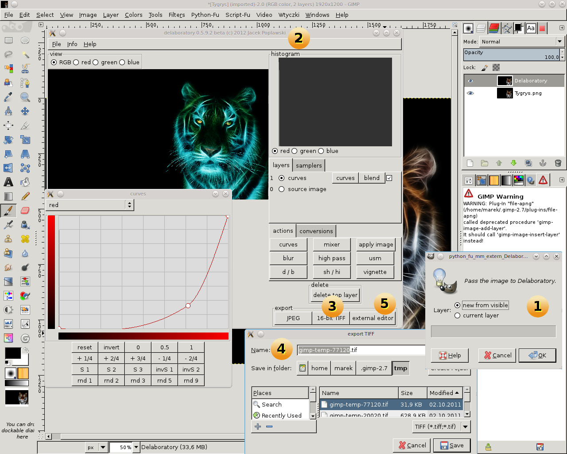
Task: Select gimp-temp-77120.tif in the file list
Action: pyautogui.click(x=391, y=404)
